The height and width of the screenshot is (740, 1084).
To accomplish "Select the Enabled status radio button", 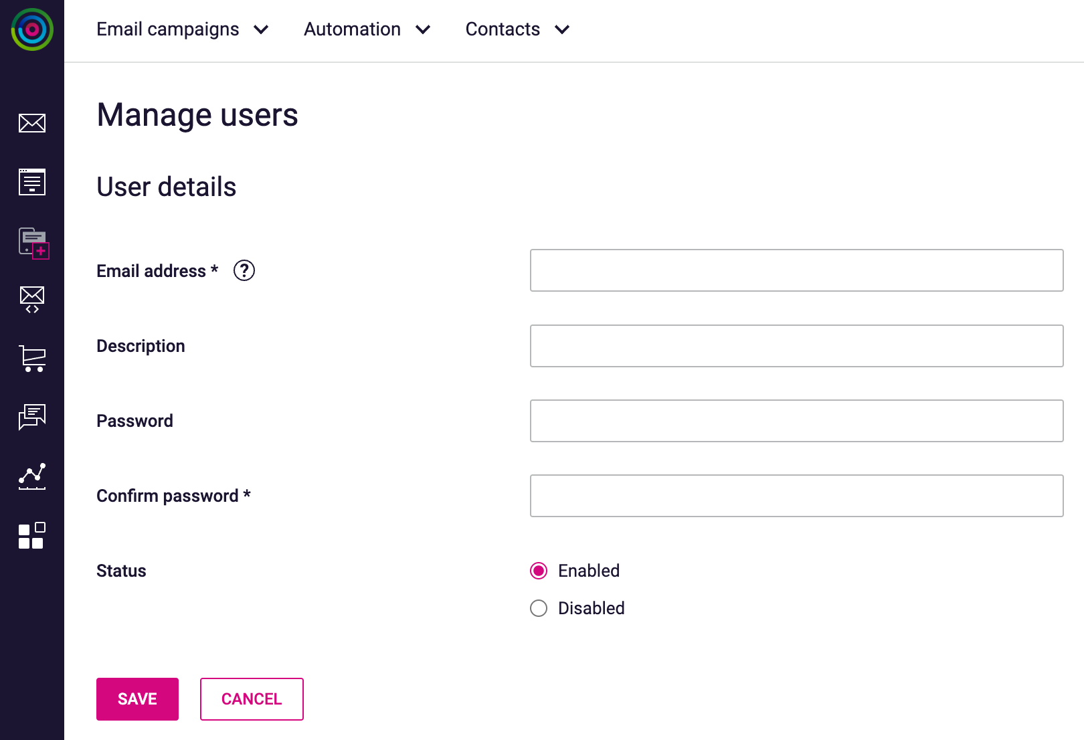I will [x=539, y=571].
